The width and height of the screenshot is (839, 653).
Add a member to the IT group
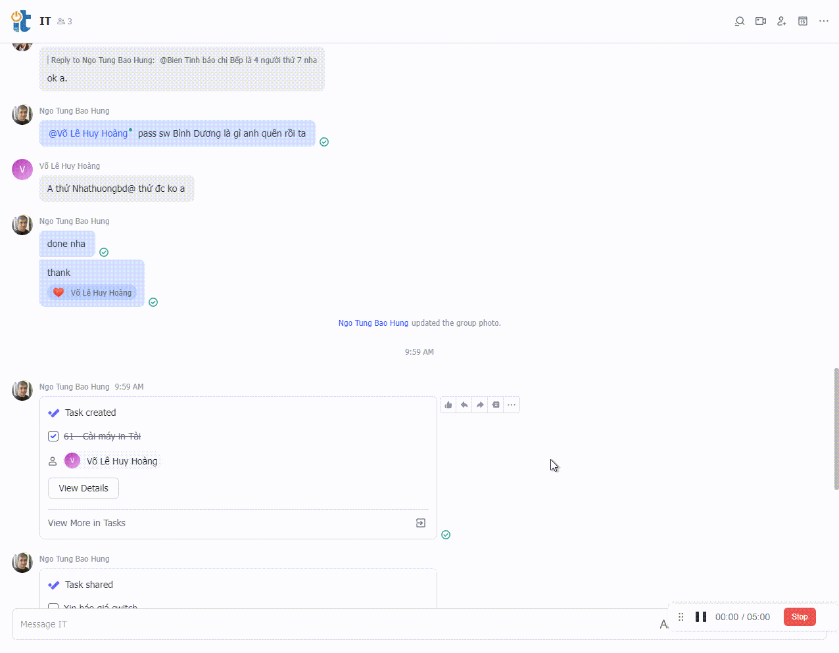[x=782, y=21]
